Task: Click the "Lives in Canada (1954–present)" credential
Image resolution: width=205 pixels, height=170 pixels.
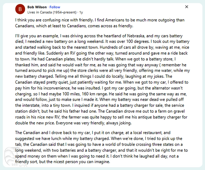Action: (x=52, y=12)
